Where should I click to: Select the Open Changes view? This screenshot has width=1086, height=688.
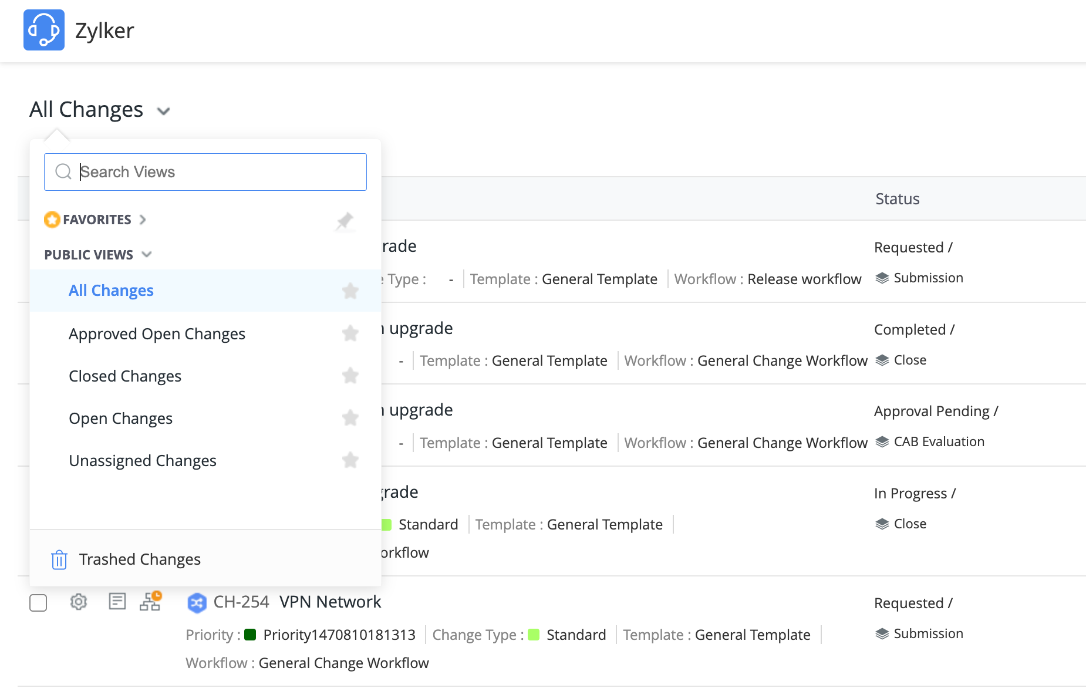120,419
